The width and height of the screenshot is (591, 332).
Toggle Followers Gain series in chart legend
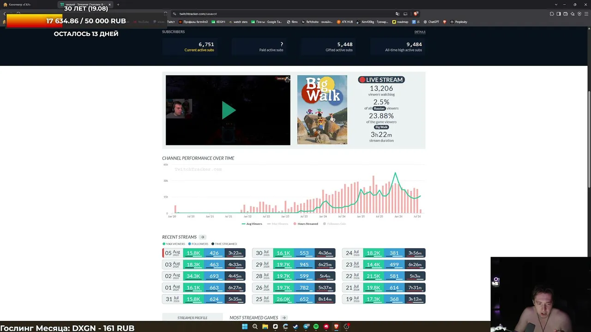pyautogui.click(x=334, y=224)
